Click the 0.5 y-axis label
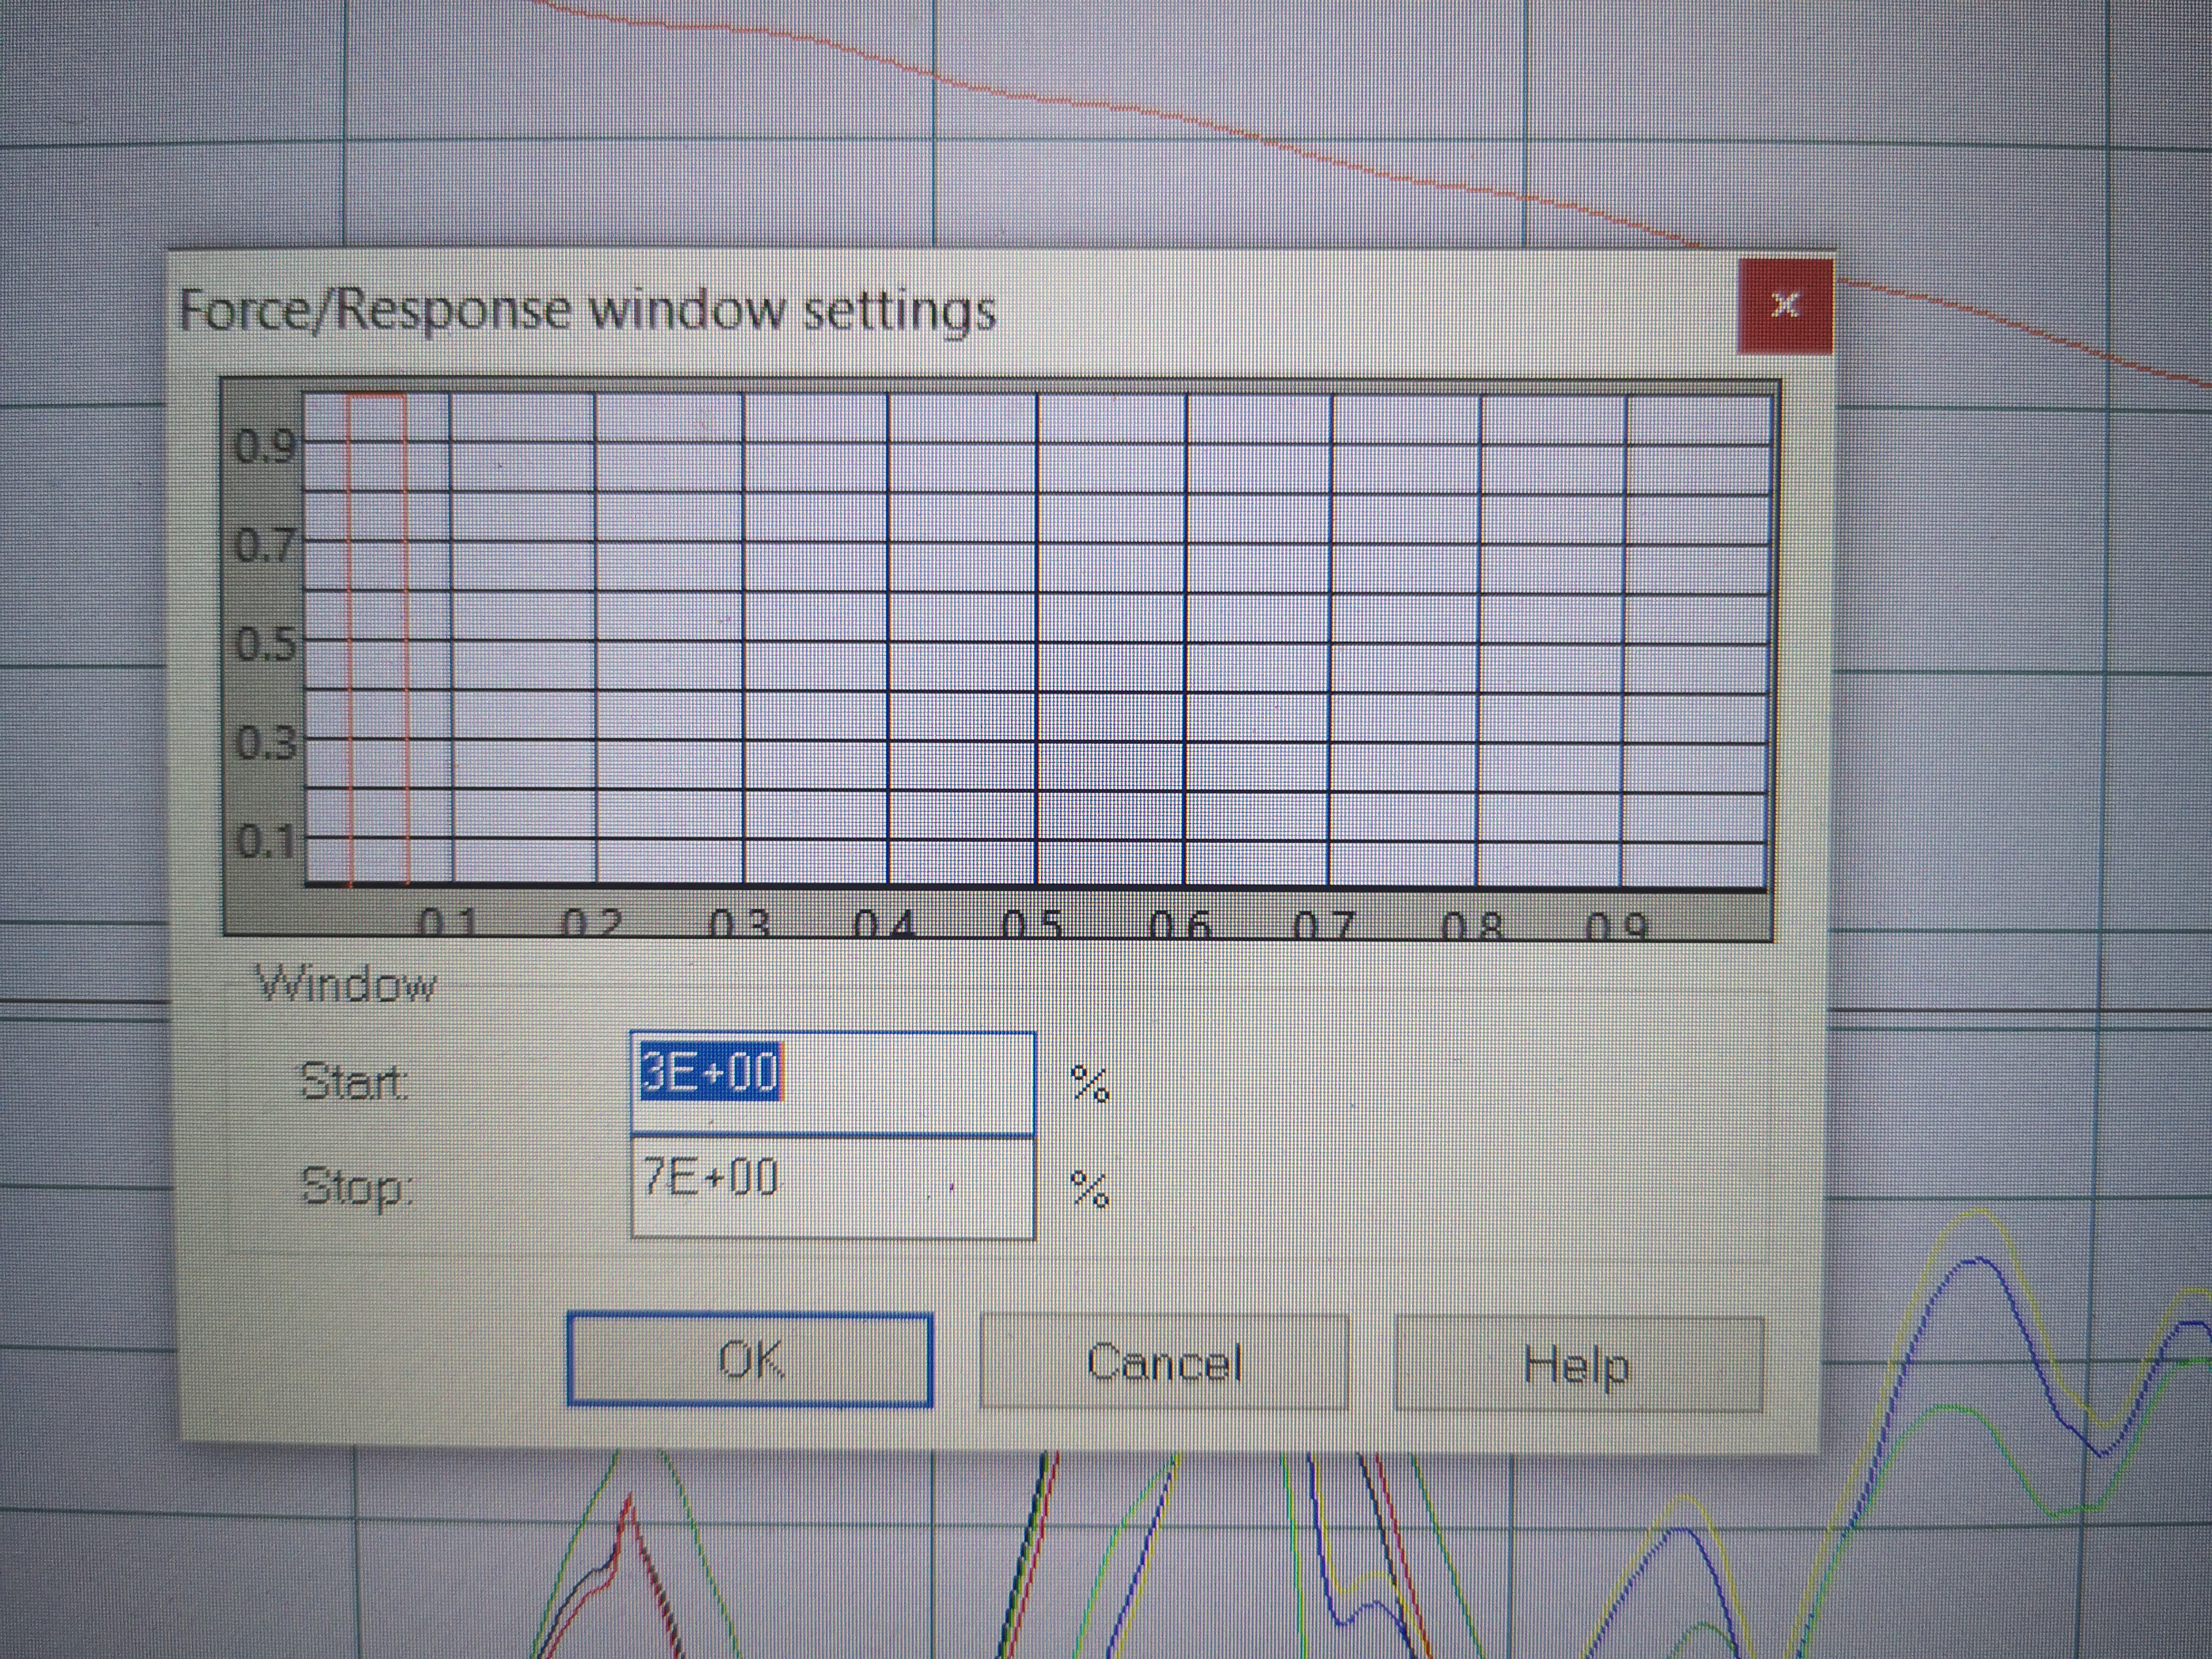This screenshot has height=1659, width=2212. tap(266, 644)
